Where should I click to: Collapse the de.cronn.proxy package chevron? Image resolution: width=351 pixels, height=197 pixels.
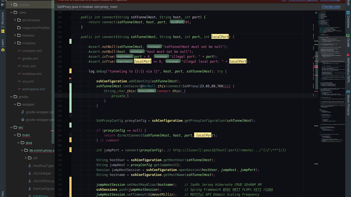[x=22, y=150]
